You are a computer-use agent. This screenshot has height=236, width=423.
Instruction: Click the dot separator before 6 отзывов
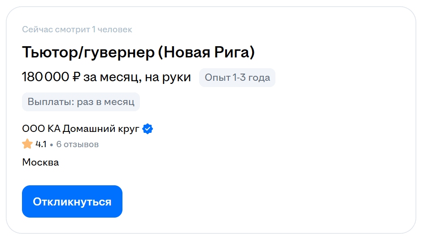point(51,145)
